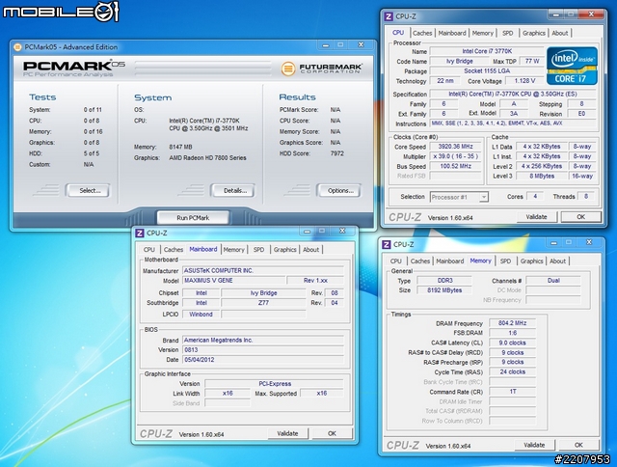Click the Specification field i7-3770K CPU @ 3.50GHz
Screen dimensions: 617x467
click(x=512, y=95)
